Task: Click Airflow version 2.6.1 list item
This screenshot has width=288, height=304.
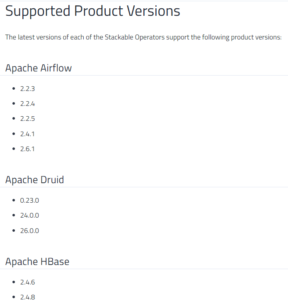Action: pos(27,149)
